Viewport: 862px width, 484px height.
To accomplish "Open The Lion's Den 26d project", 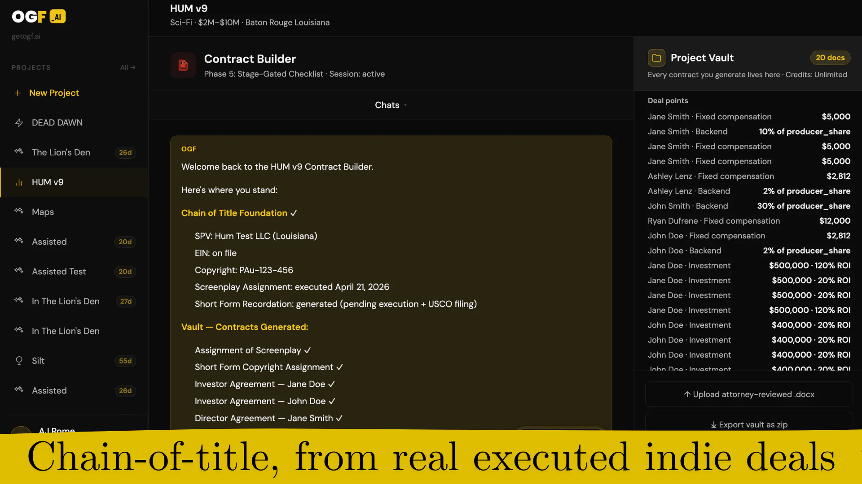I will click(74, 152).
